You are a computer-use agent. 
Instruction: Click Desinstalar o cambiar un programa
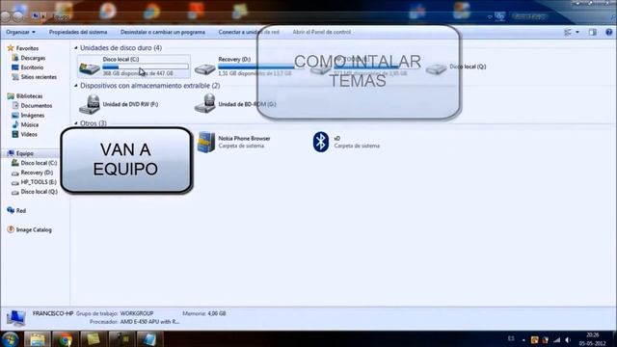pyautogui.click(x=163, y=32)
